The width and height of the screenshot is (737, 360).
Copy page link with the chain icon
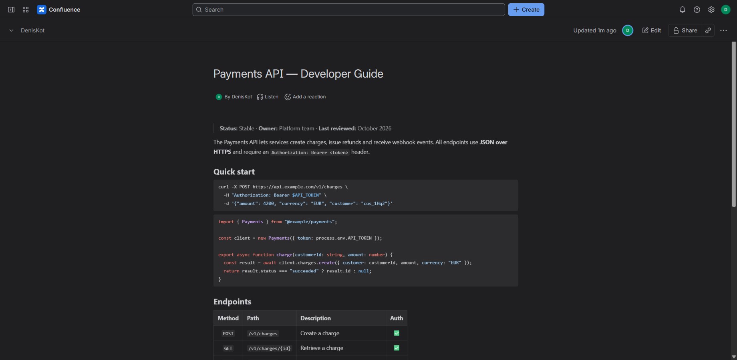point(708,30)
